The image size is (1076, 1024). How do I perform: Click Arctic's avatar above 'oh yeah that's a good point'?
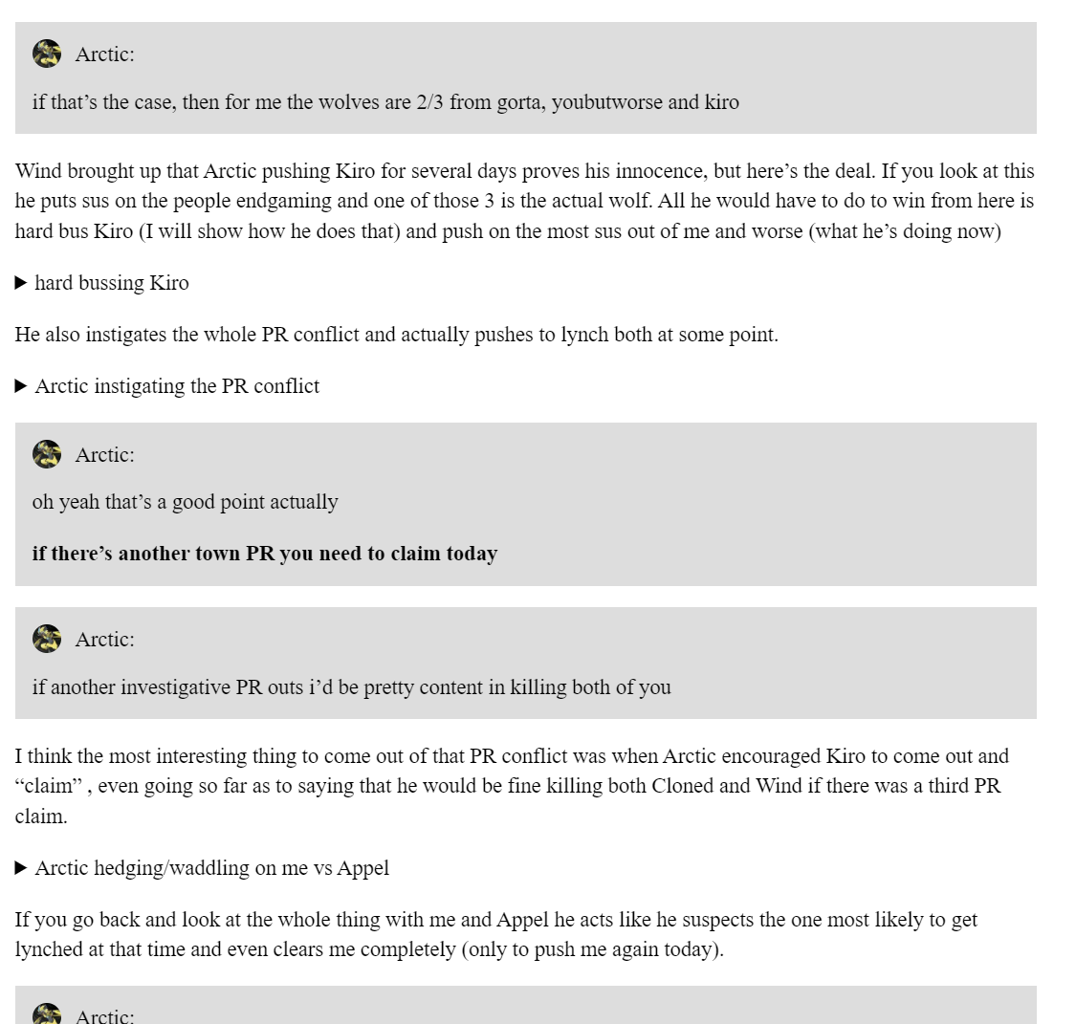click(47, 454)
